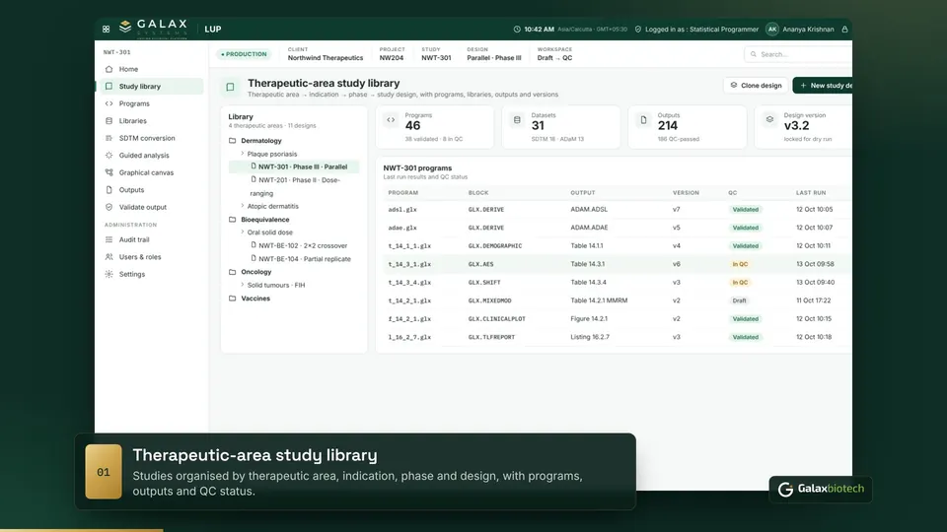The image size is (947, 532).
Task: Click the Settings gear sidebar icon
Action: [109, 274]
